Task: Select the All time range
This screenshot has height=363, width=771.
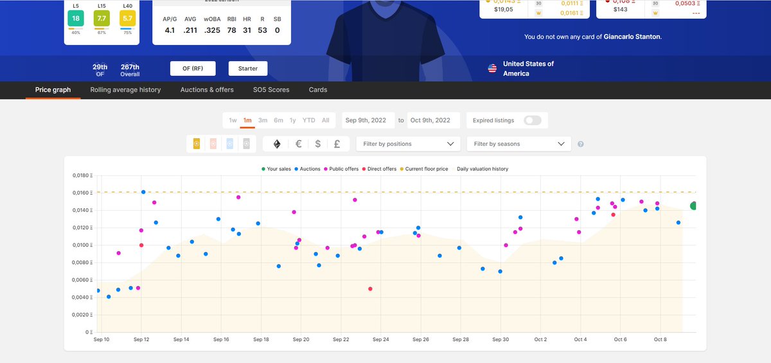Action: 326,120
